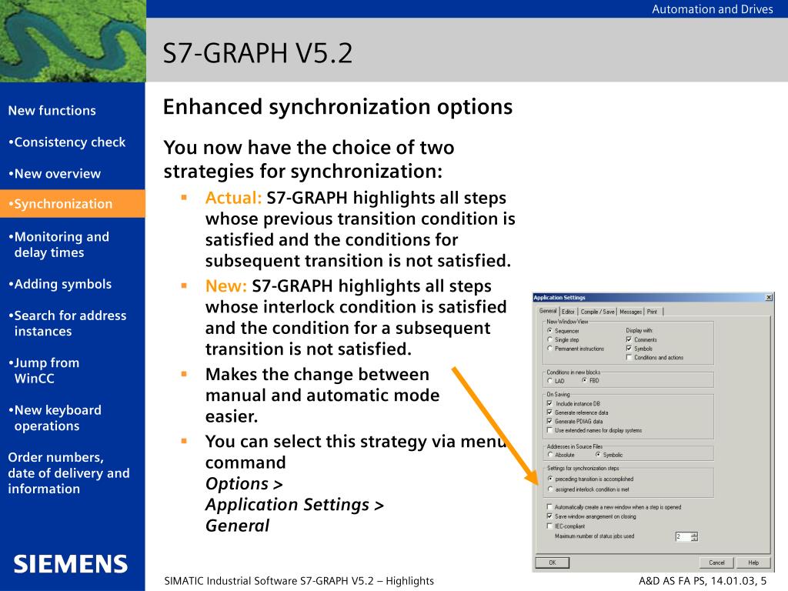This screenshot has width=788, height=591.
Task: Open New functions in sidebar
Action: [x=52, y=111]
